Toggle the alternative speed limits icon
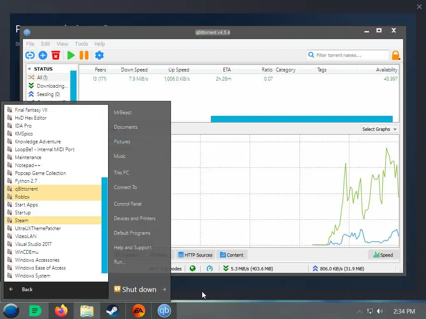This screenshot has width=426, height=319. [x=210, y=269]
